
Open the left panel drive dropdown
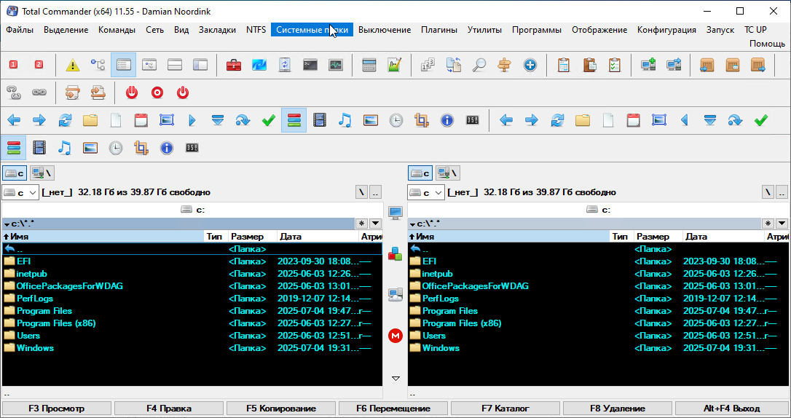(20, 192)
